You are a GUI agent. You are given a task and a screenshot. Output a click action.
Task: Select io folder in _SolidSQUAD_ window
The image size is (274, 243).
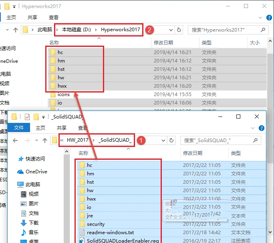[171, 207]
